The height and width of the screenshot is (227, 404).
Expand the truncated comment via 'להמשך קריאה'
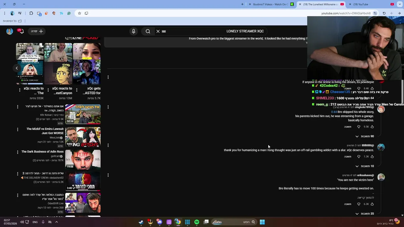click(365, 198)
